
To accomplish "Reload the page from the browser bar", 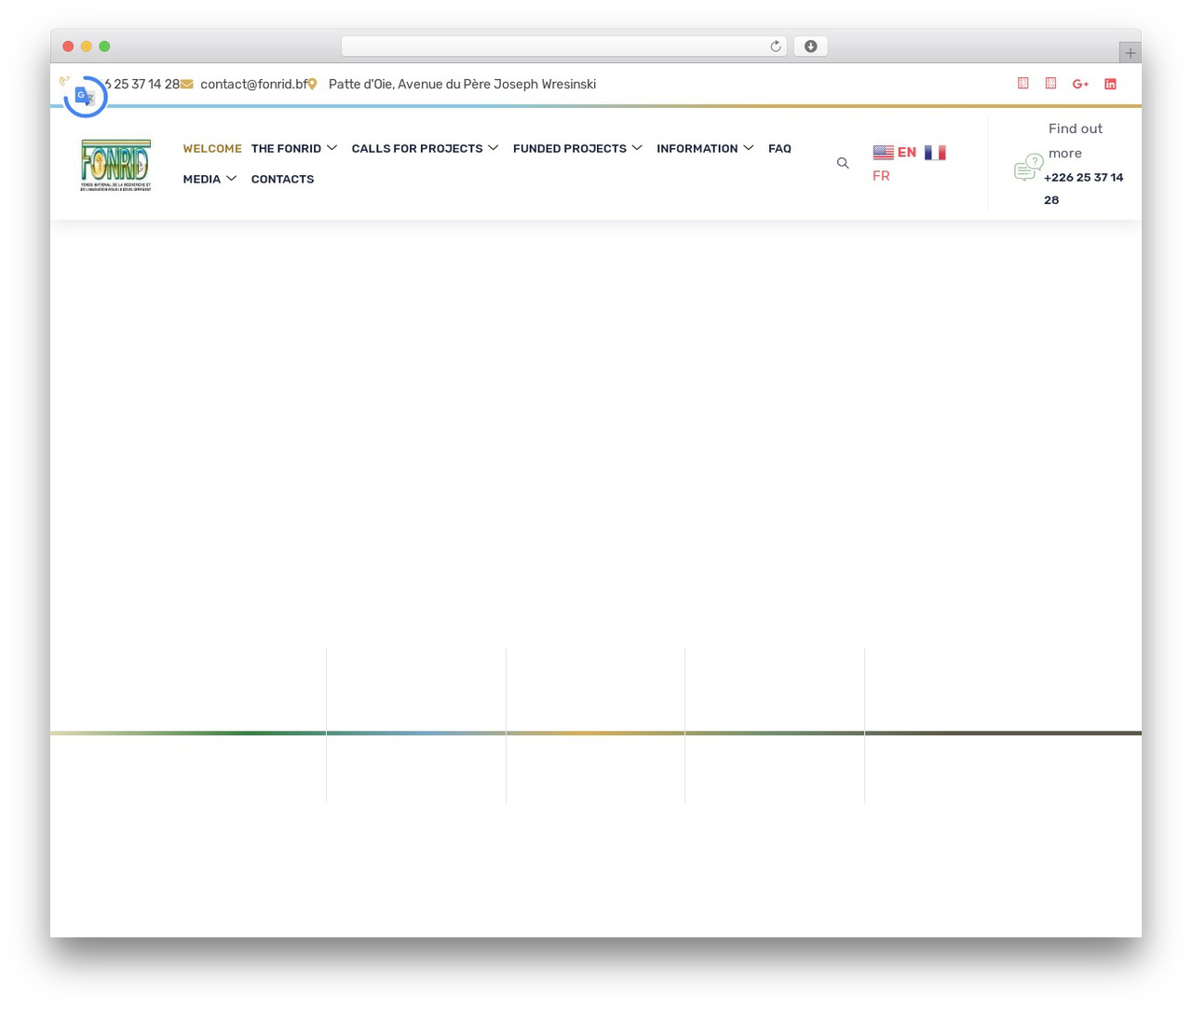I will click(776, 47).
